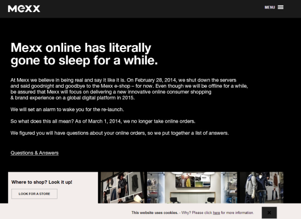The image size is (301, 219).
Task: Click the LOOK FOR A STORE button
Action: [34, 194]
